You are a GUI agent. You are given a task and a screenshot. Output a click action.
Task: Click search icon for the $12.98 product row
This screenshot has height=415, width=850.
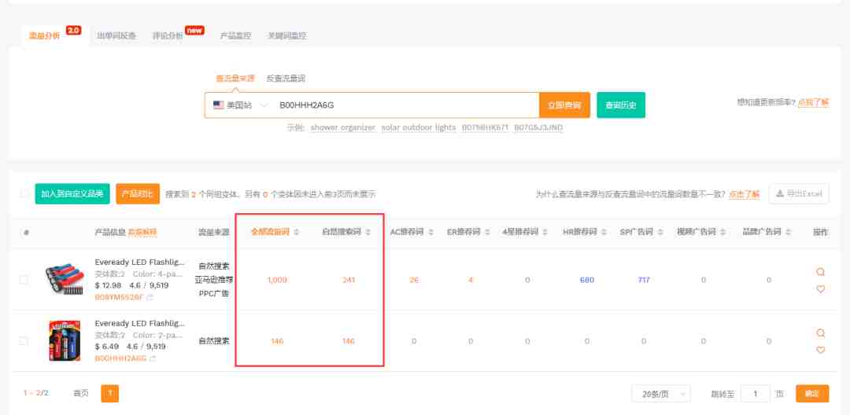point(820,272)
